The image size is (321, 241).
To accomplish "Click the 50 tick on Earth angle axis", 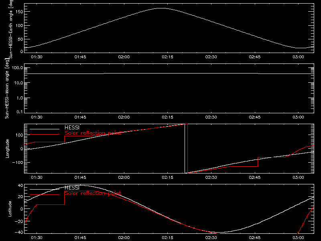I will coord(21,39).
